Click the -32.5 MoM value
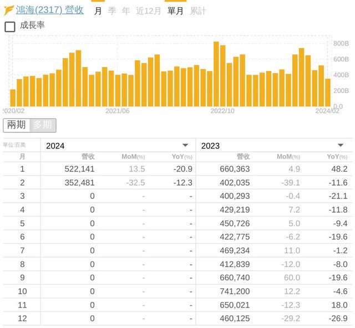Screen dimensions: 355x328 135,183
